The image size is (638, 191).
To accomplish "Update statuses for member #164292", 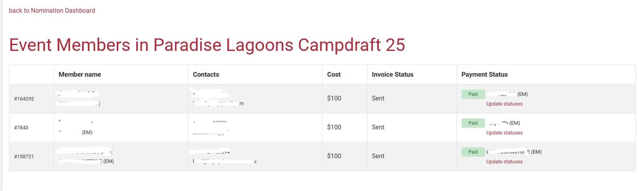I will [x=504, y=104].
